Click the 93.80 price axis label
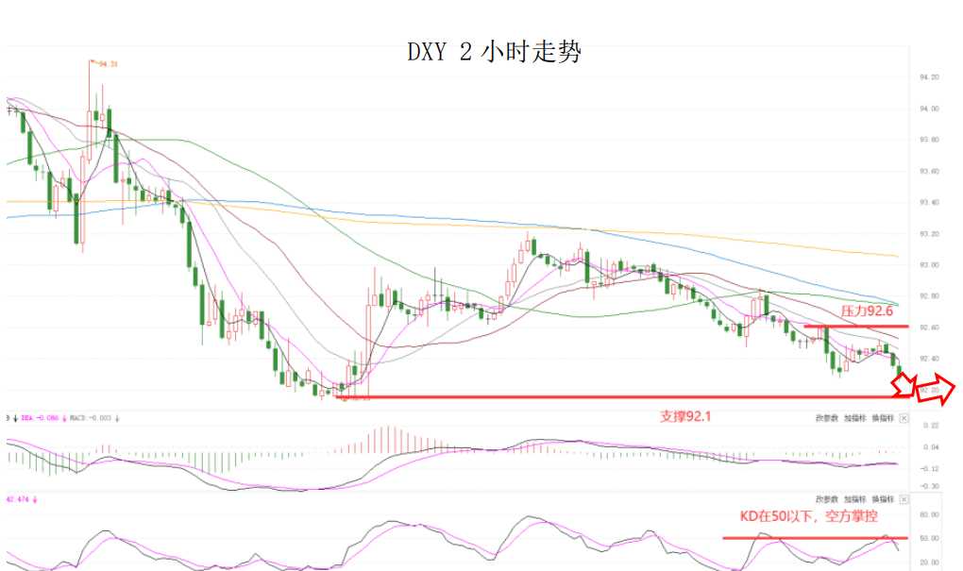Screen dimensions: 963x571 tap(929, 140)
